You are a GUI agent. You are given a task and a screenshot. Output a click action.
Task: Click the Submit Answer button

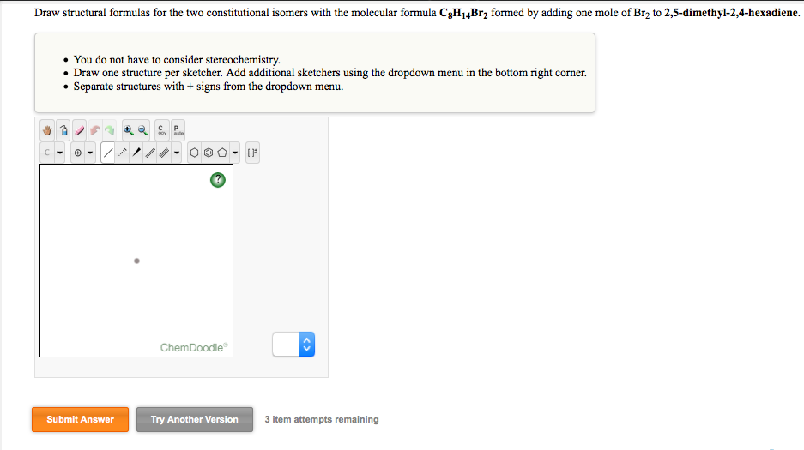coord(81,419)
